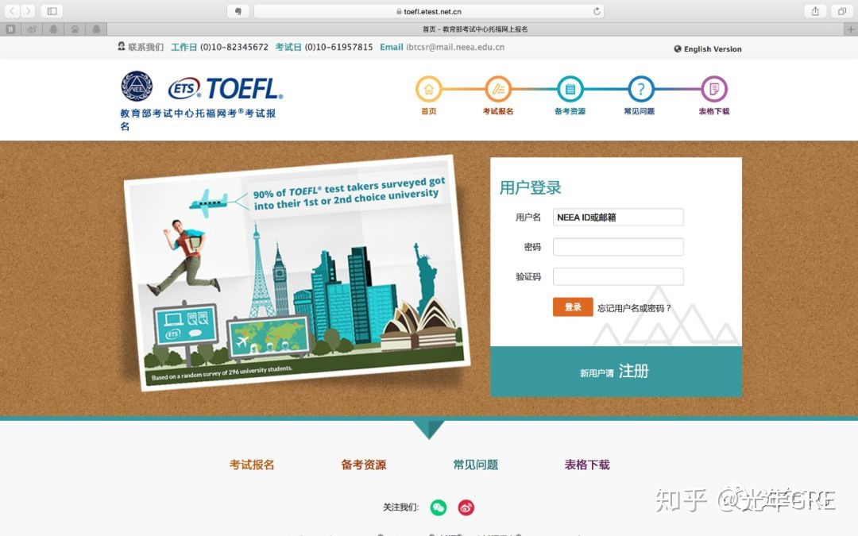Click the 备考资源 navigation label

[x=570, y=111]
